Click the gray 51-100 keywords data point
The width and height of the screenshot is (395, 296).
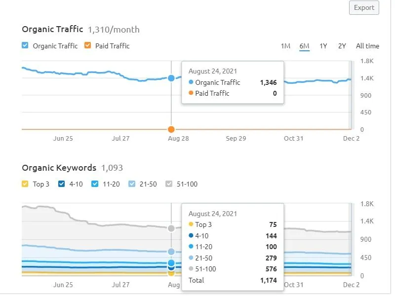click(x=171, y=228)
